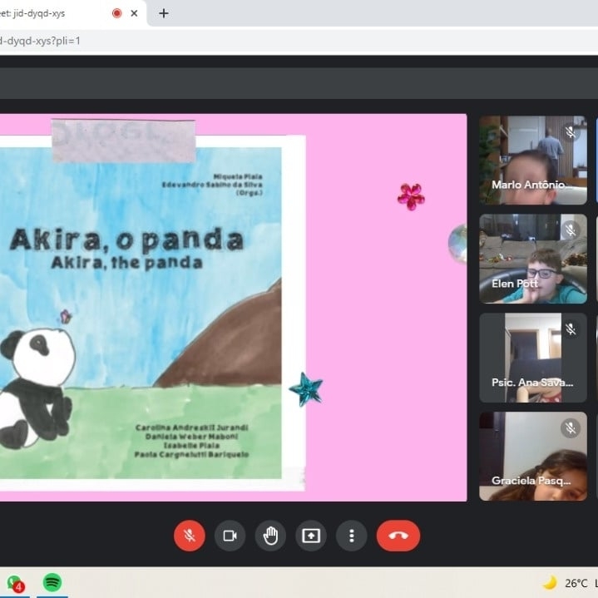
Task: Click the present screen button
Action: pyautogui.click(x=311, y=536)
